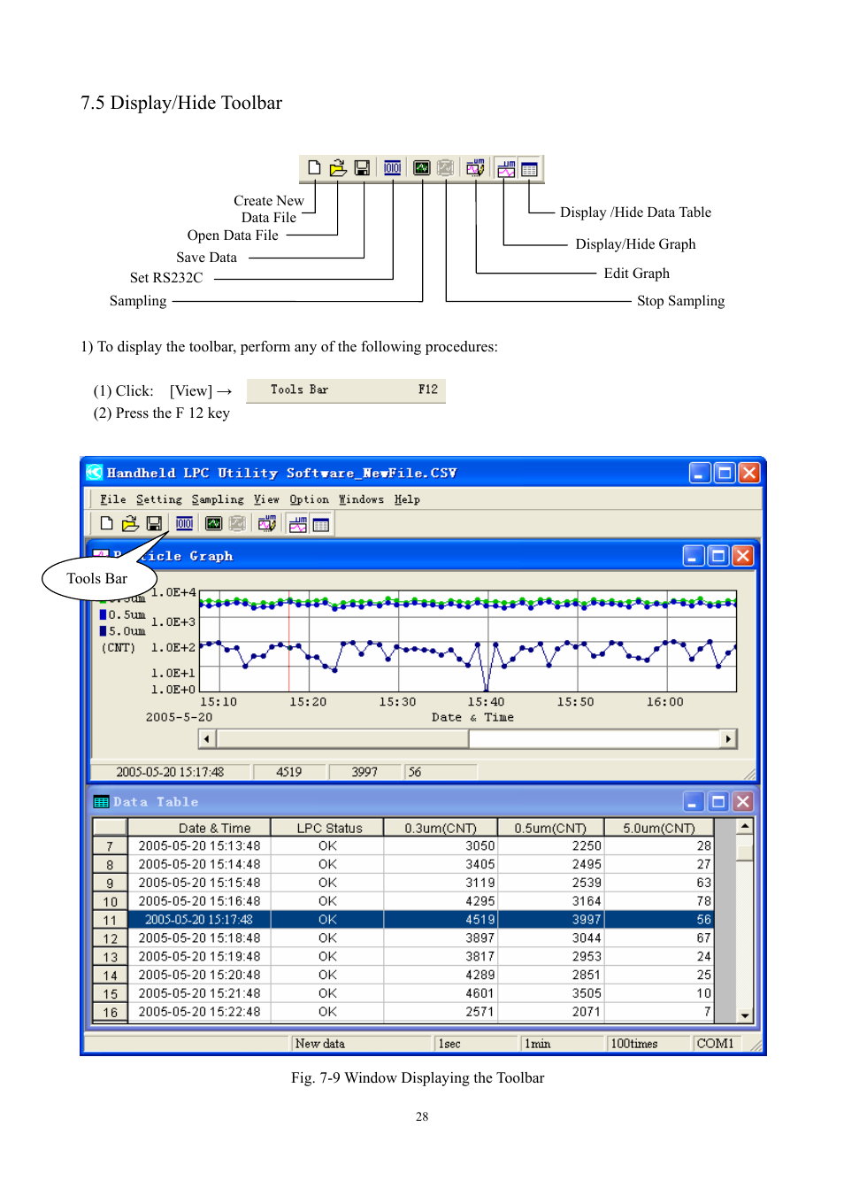Click the application icon in main title bar

pos(95,473)
